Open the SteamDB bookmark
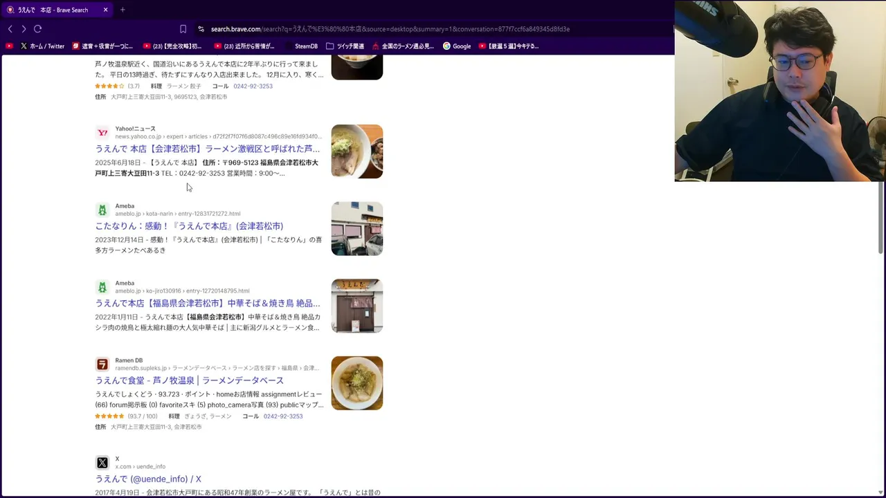886x498 pixels. coord(301,46)
